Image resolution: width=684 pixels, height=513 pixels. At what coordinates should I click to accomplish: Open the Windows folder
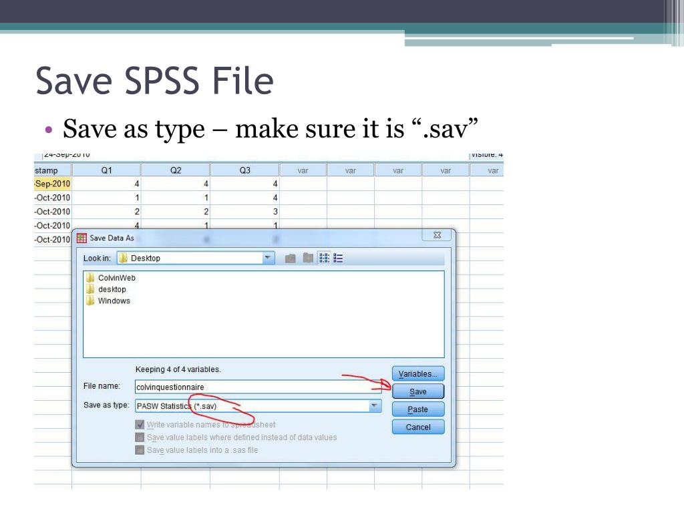pyautogui.click(x=114, y=301)
